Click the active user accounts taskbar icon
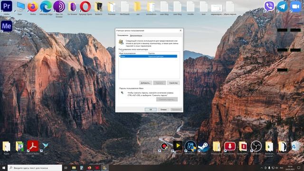 click(x=104, y=168)
